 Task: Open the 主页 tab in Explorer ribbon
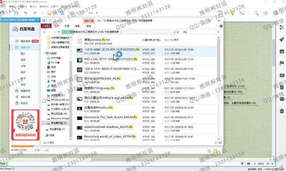pyautogui.click(x=57, y=26)
